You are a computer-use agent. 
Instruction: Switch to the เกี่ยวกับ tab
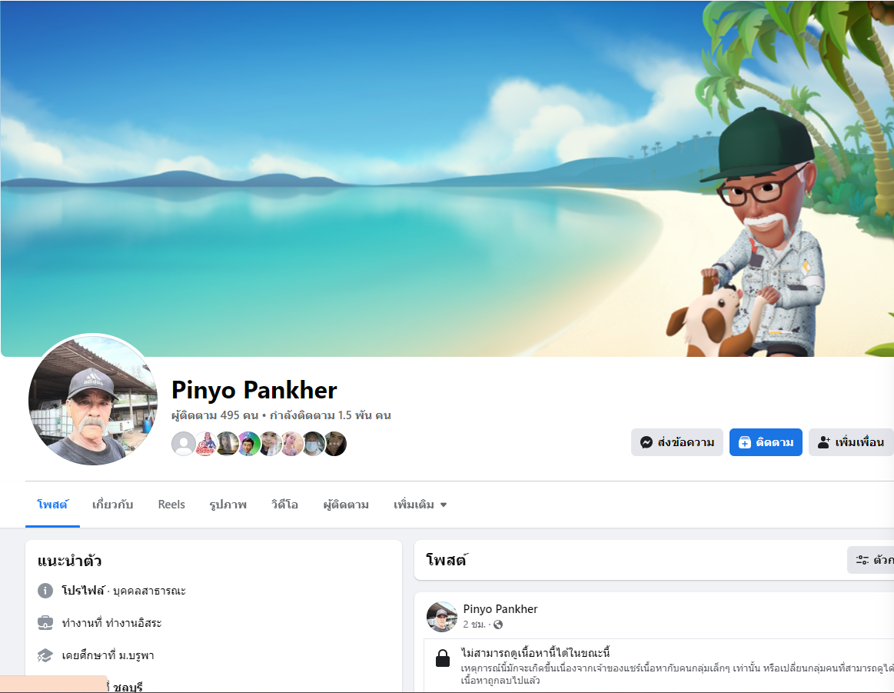pos(112,505)
